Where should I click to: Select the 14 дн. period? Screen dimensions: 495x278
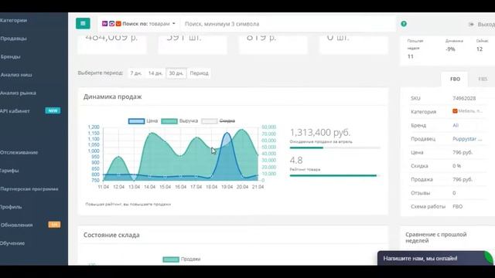(x=155, y=73)
